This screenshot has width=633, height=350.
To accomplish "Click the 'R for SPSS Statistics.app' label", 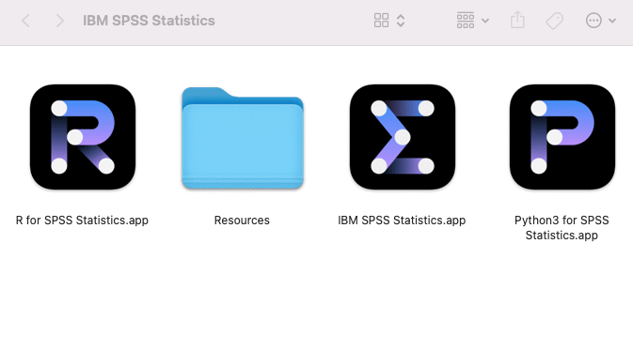I will (x=82, y=221).
